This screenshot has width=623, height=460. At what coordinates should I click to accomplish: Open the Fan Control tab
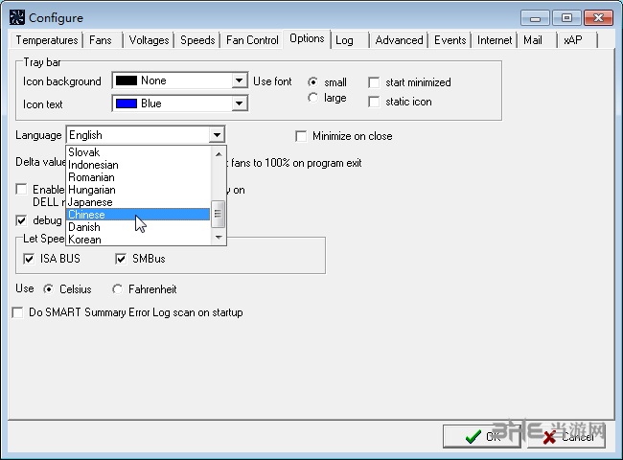pos(252,40)
